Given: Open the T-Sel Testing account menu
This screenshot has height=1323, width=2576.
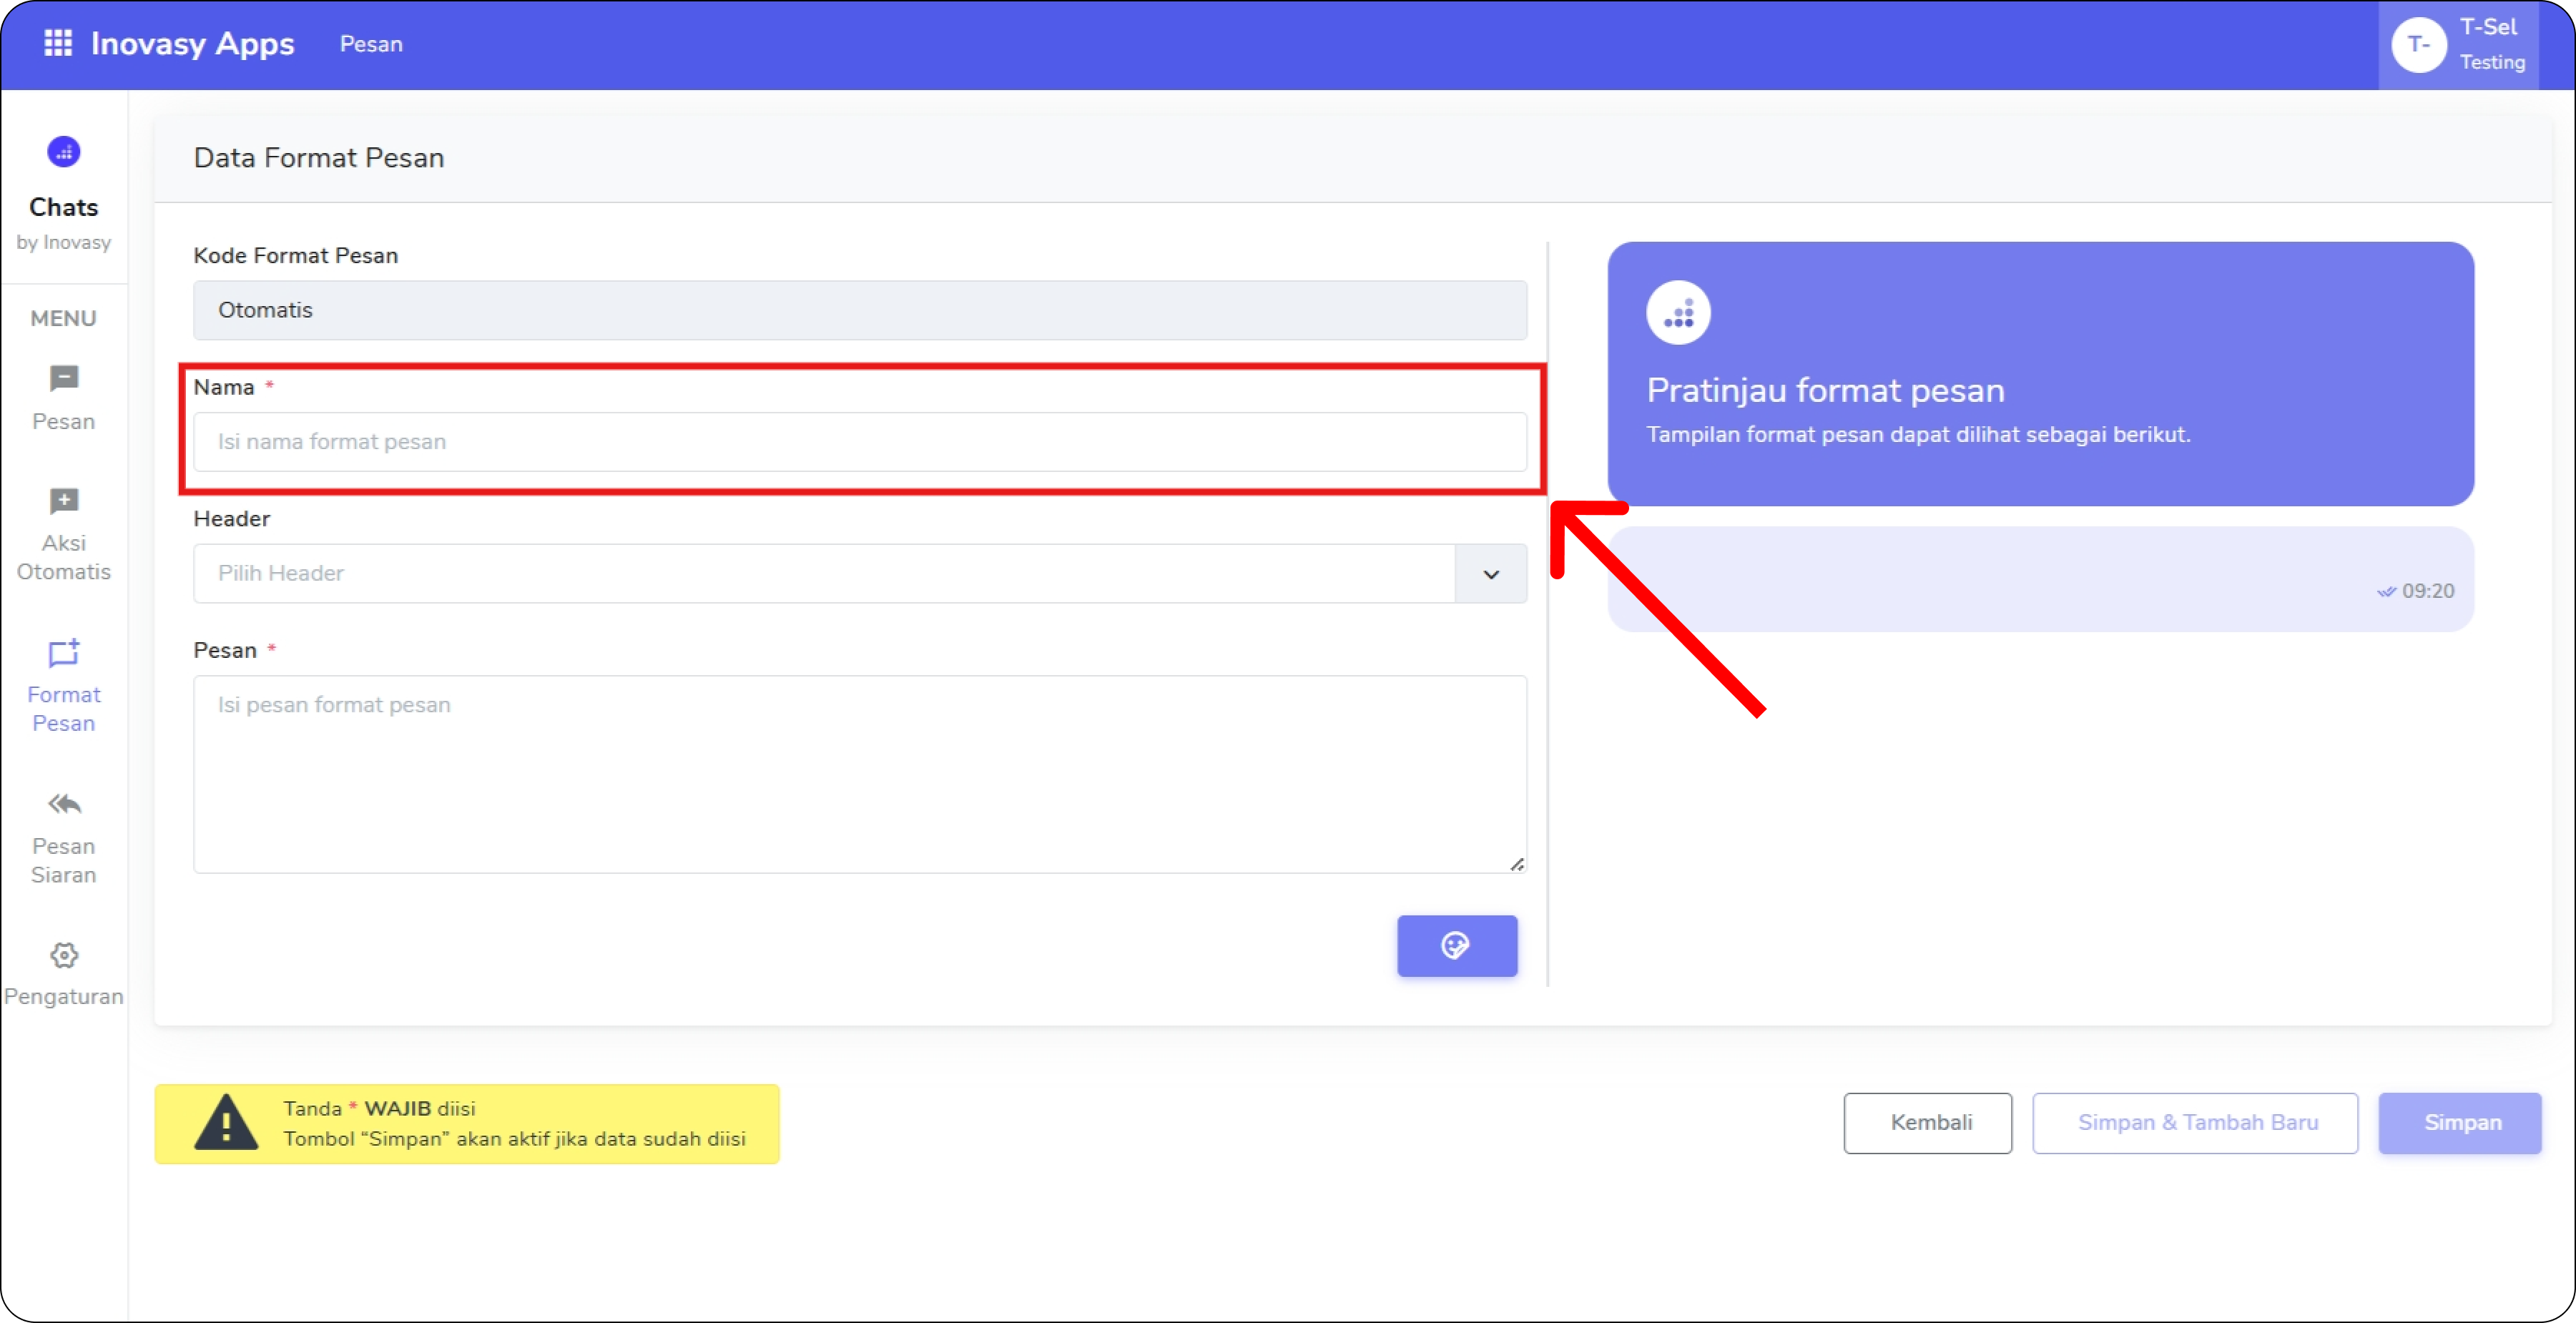Looking at the screenshot, I should (x=2491, y=45).
